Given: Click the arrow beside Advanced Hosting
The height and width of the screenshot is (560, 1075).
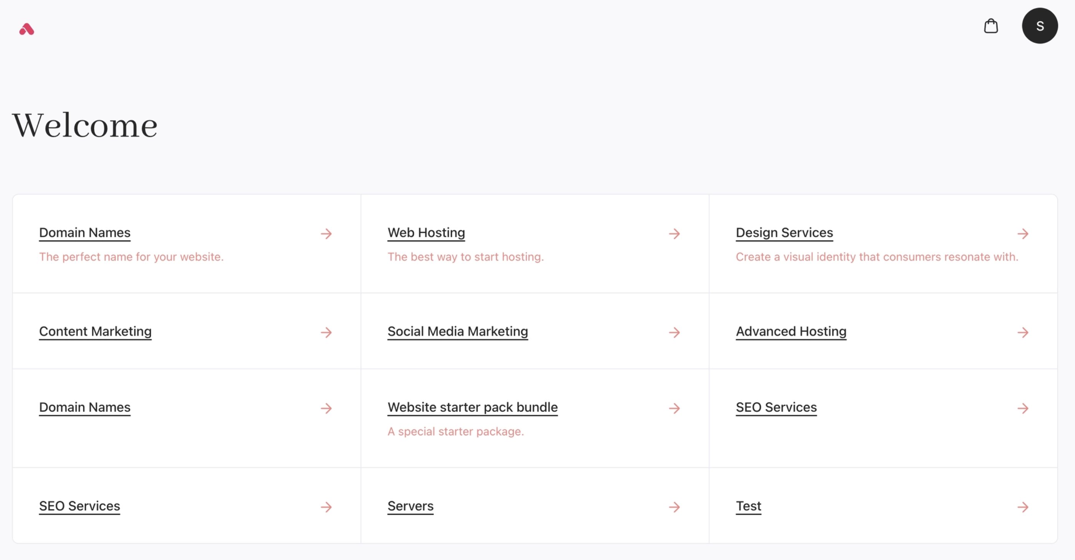Looking at the screenshot, I should click(1023, 332).
